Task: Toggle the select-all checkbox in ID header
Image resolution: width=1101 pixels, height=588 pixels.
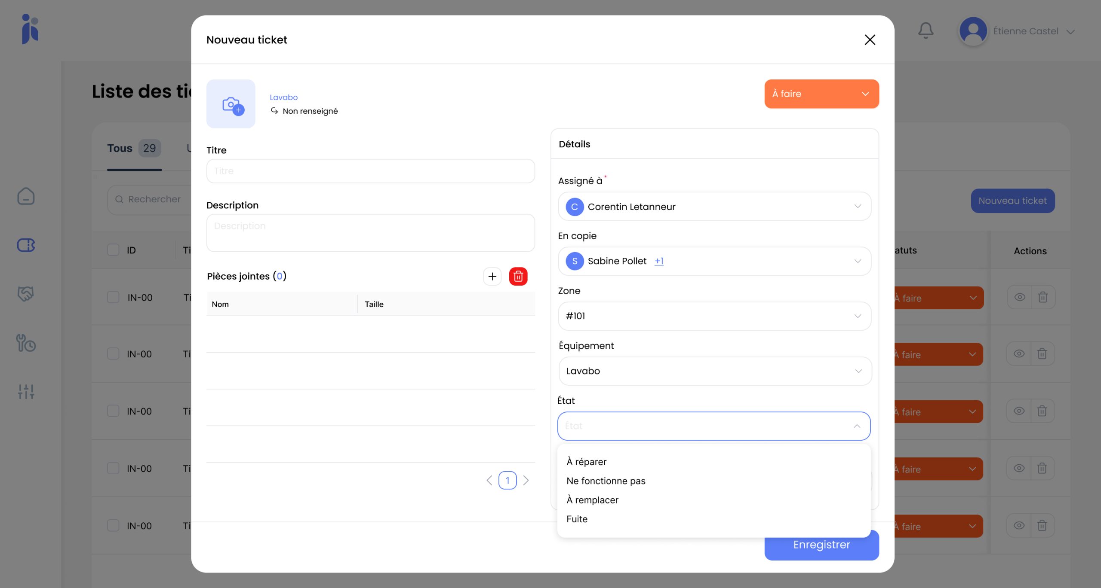Action: (113, 250)
